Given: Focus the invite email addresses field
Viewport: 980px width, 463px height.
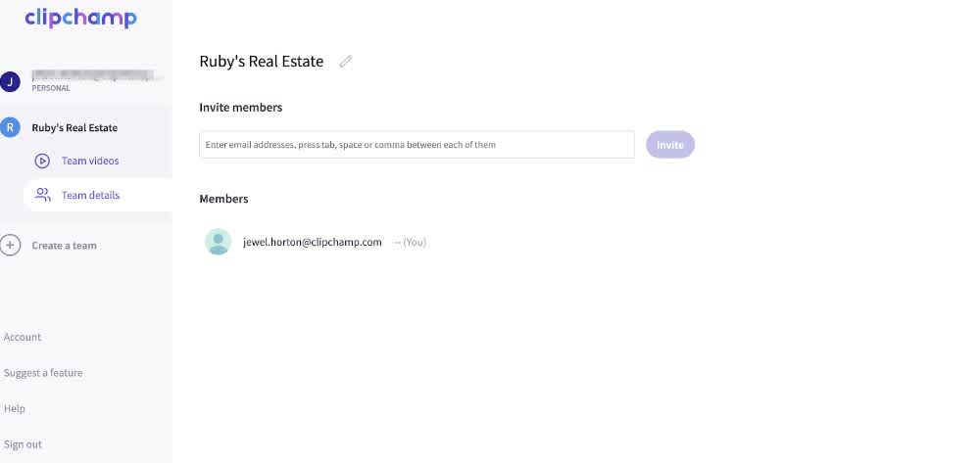Looking at the screenshot, I should 416,145.
